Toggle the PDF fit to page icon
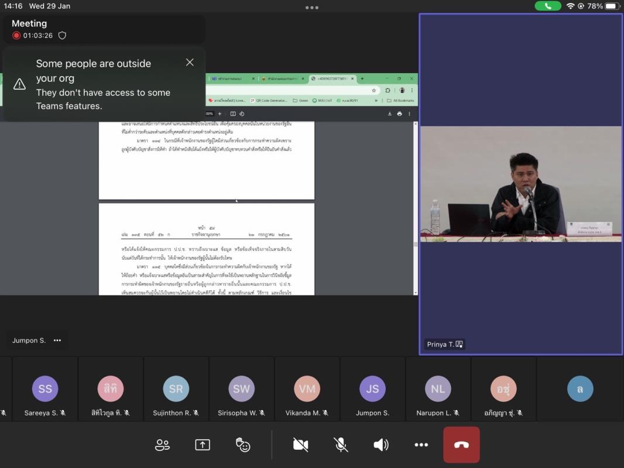The image size is (624, 468). tap(233, 113)
